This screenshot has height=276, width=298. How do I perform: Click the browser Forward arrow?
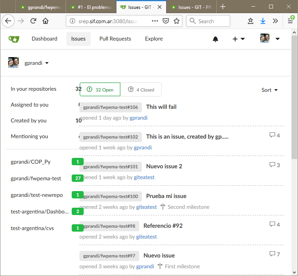[x=21, y=21]
